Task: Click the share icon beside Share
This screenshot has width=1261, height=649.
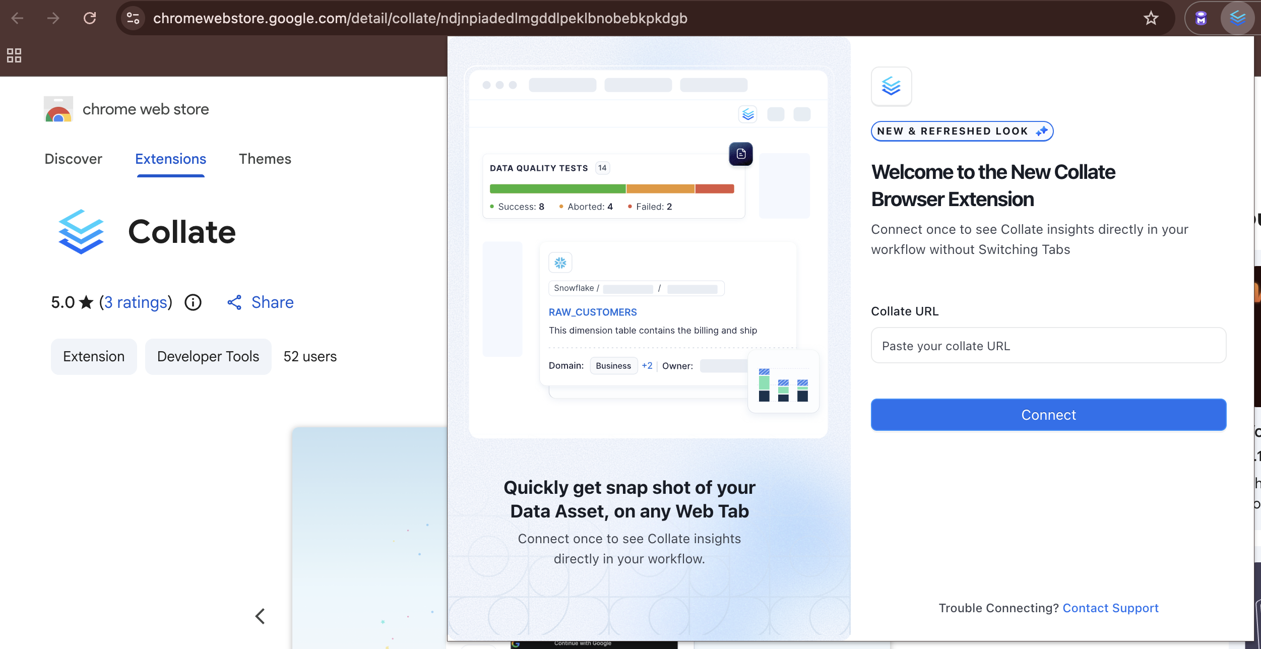Action: (x=234, y=302)
